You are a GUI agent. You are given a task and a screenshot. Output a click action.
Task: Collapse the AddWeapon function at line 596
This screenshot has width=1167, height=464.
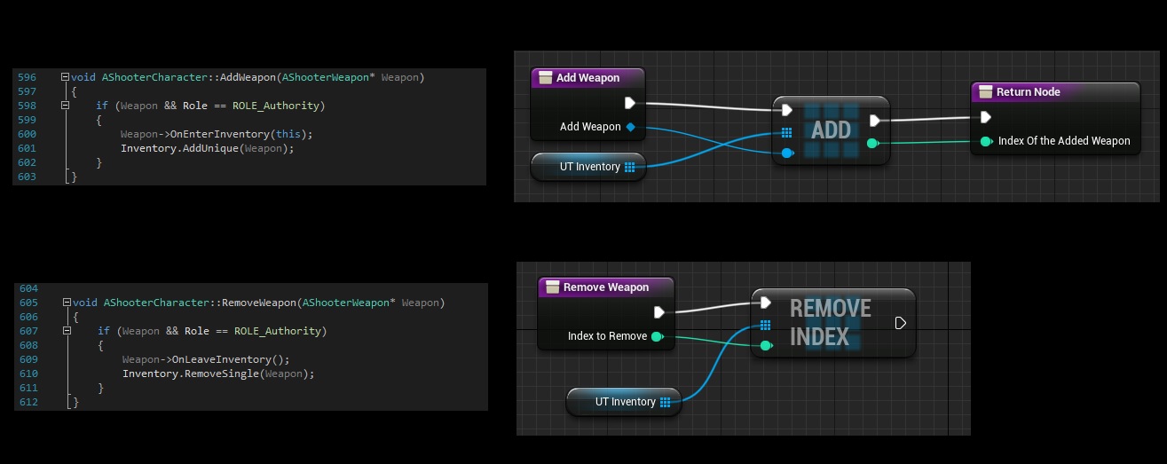click(x=65, y=78)
